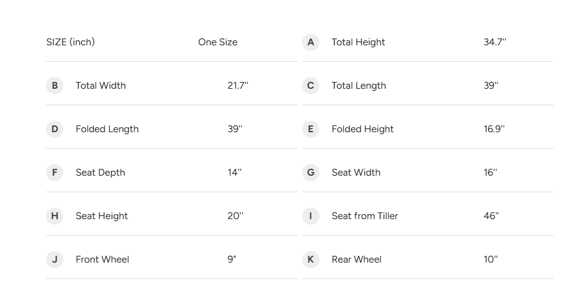Click the Total Height label
This screenshot has height=303, width=586.
tap(358, 42)
